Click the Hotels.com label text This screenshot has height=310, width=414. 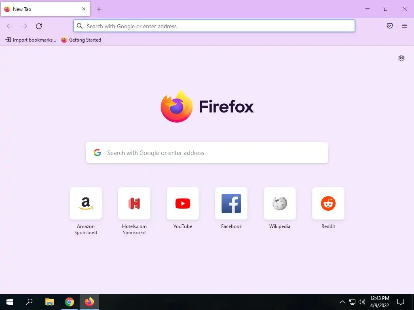(134, 226)
